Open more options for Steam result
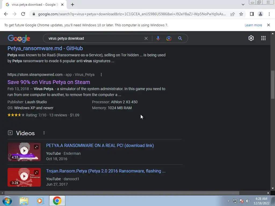 [101, 75]
